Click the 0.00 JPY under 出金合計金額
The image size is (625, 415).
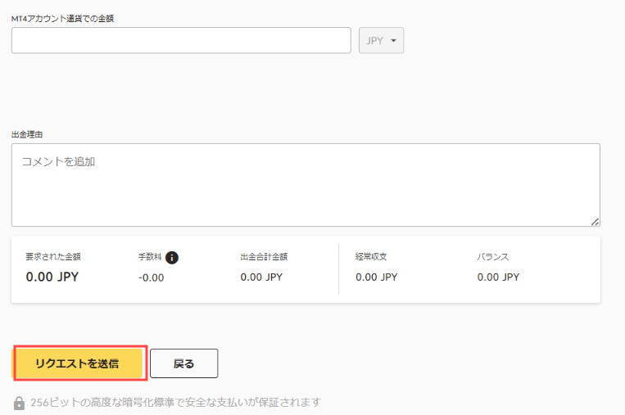click(x=261, y=277)
